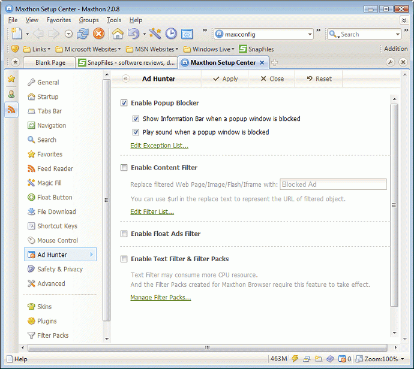Open Edit Exception List link
The height and width of the screenshot is (369, 414).
coord(159,146)
